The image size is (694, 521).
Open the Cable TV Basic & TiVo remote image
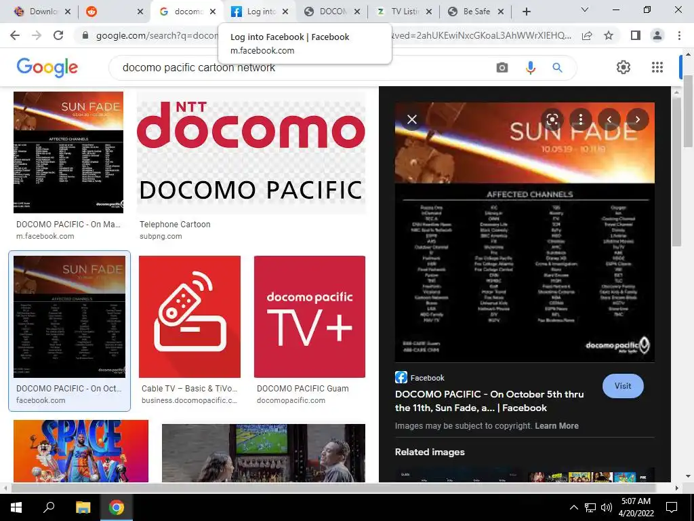(x=190, y=316)
